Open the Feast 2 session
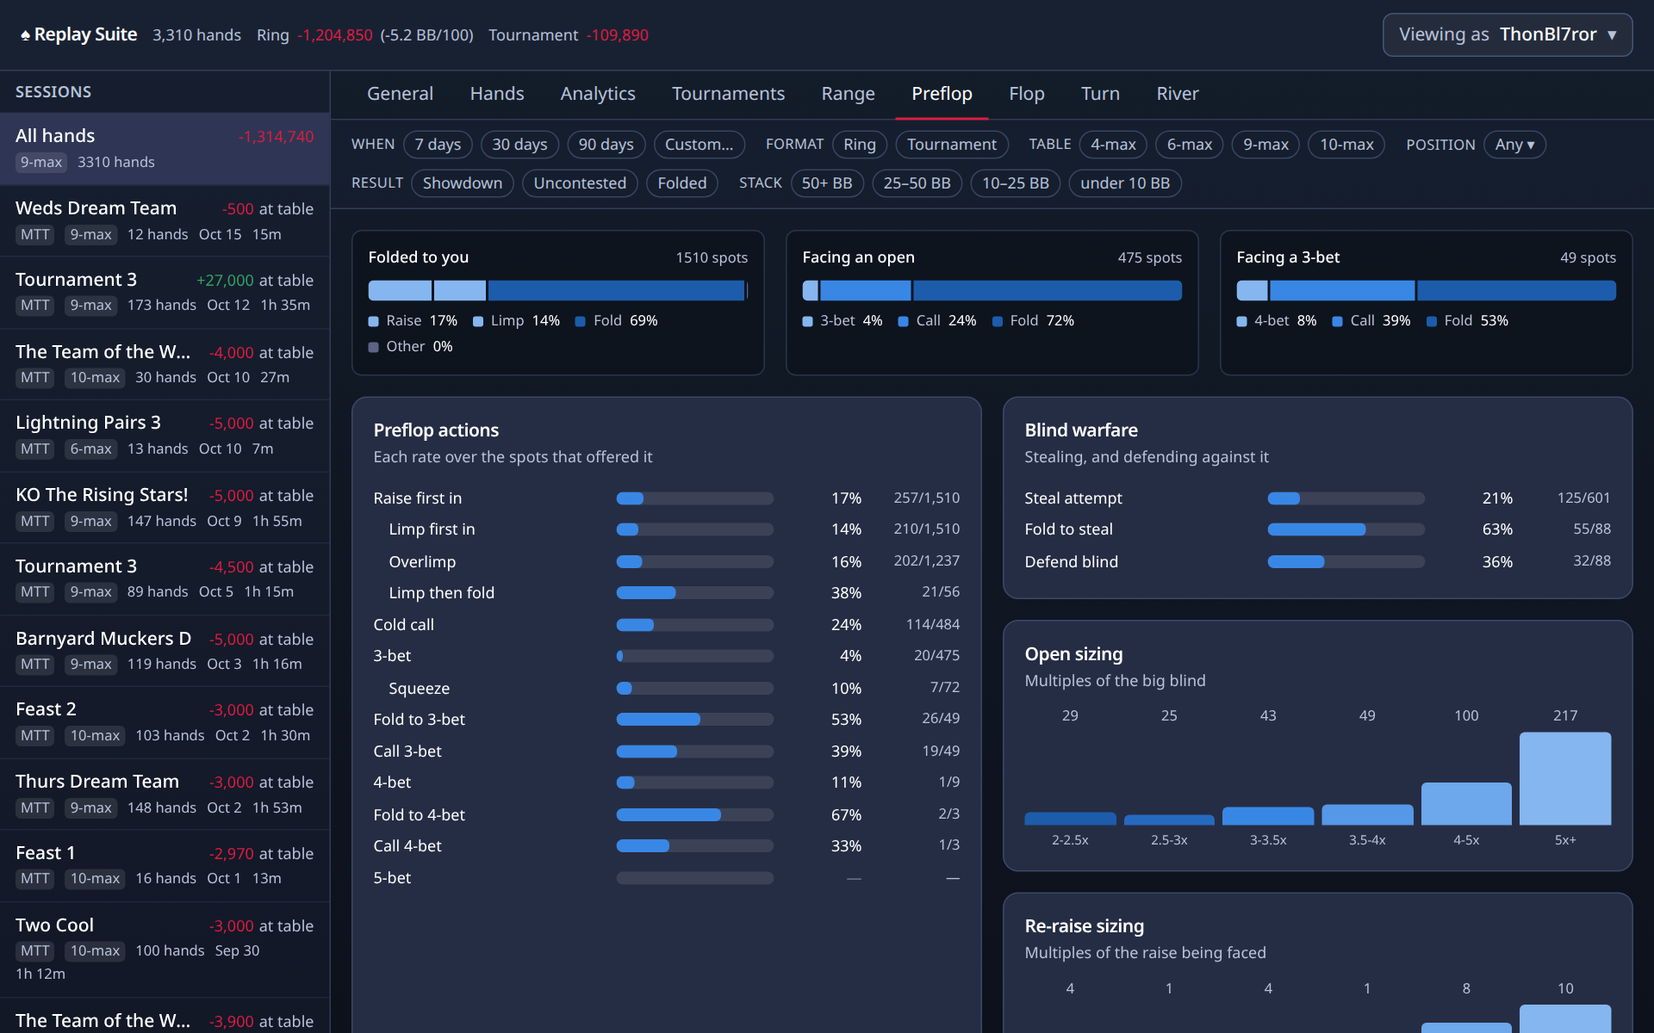Image resolution: width=1654 pixels, height=1033 pixels. point(165,722)
